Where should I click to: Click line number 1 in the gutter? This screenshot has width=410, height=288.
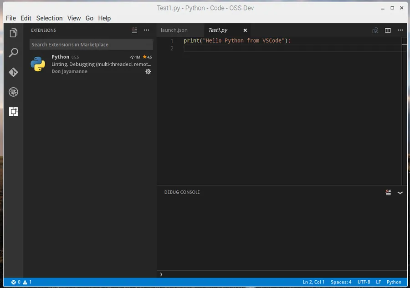[x=172, y=41]
